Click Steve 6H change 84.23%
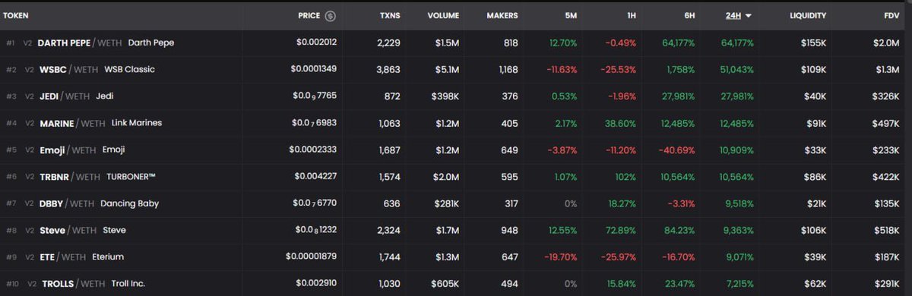Image resolution: width=912 pixels, height=296 pixels. pos(679,230)
